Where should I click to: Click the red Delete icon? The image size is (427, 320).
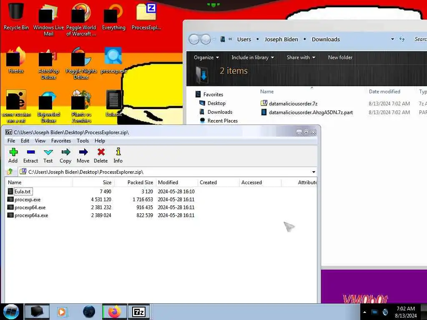(x=101, y=155)
